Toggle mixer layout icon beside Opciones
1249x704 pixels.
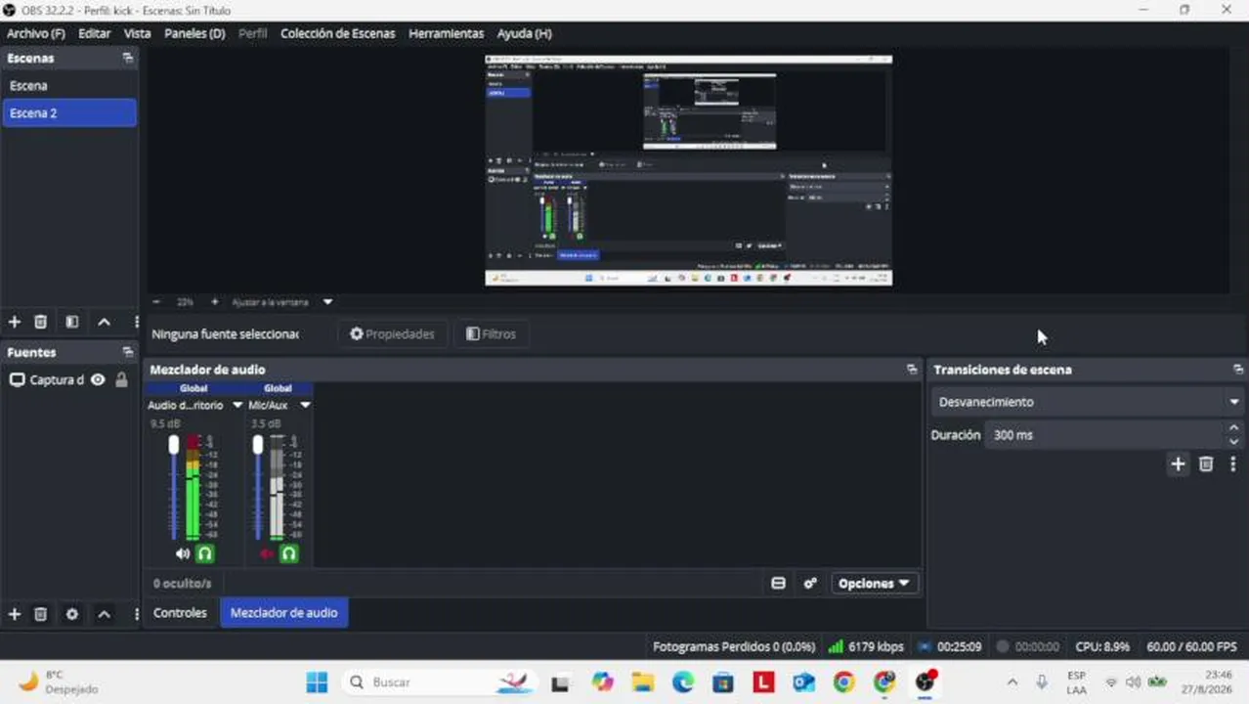pyautogui.click(x=778, y=584)
